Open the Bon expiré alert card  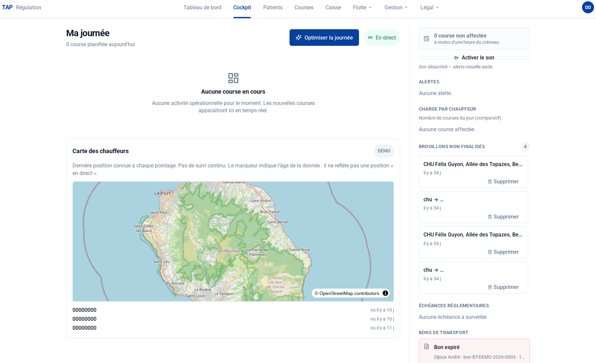[474, 351]
